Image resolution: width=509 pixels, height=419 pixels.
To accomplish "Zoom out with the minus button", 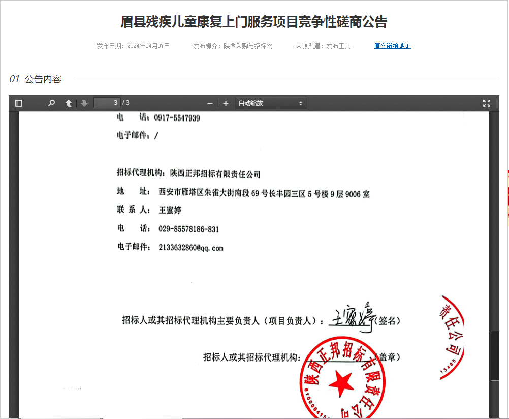I will point(210,103).
